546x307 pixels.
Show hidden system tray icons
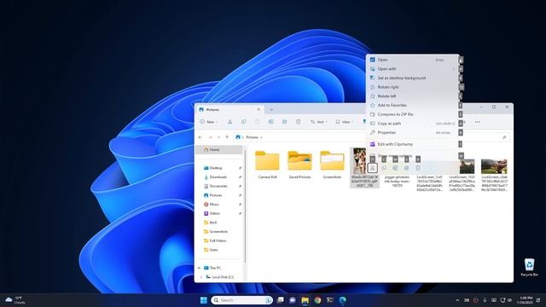point(457,300)
